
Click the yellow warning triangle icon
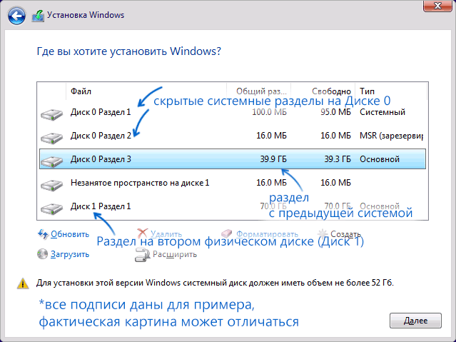click(23, 283)
